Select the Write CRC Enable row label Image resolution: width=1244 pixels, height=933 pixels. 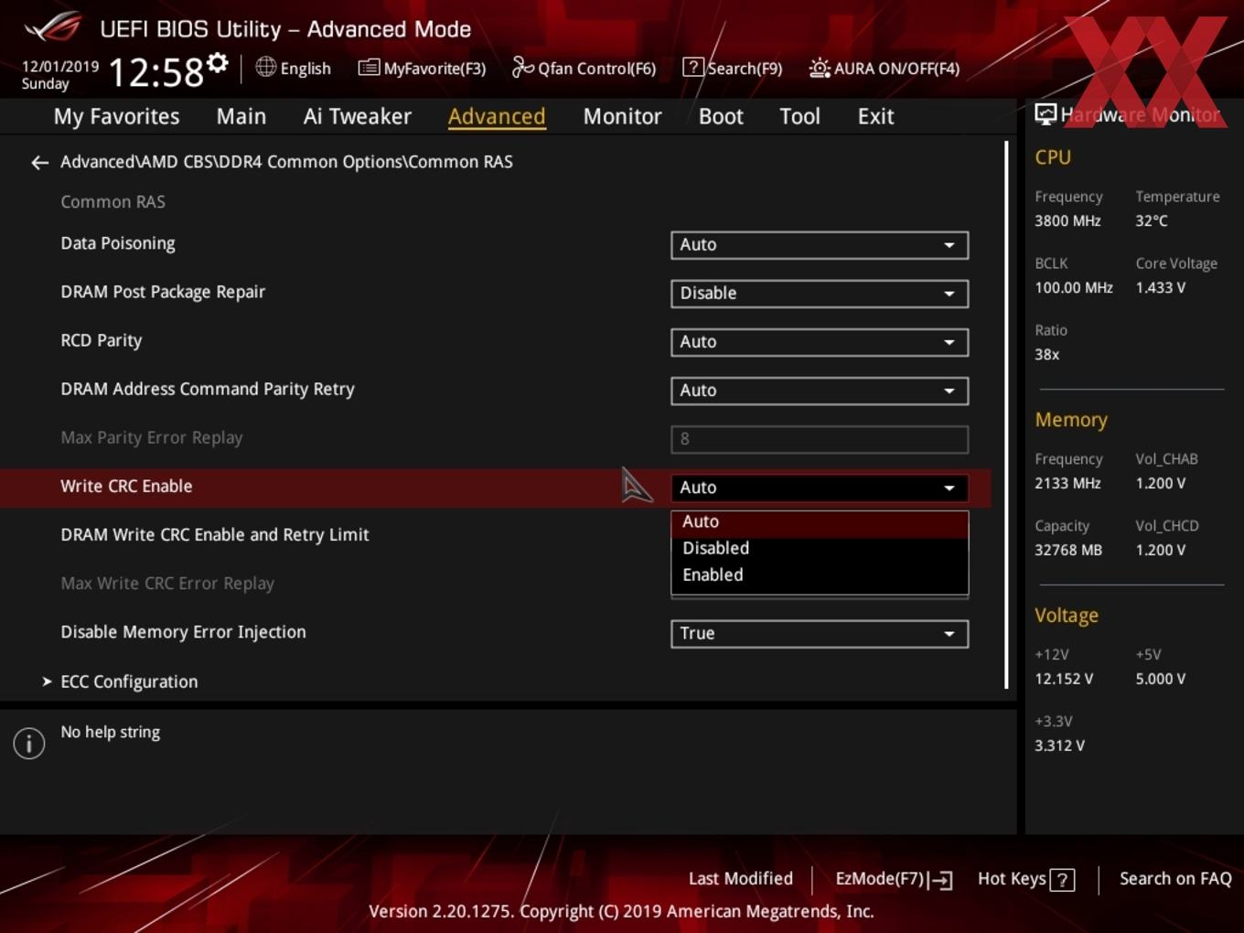click(x=126, y=487)
